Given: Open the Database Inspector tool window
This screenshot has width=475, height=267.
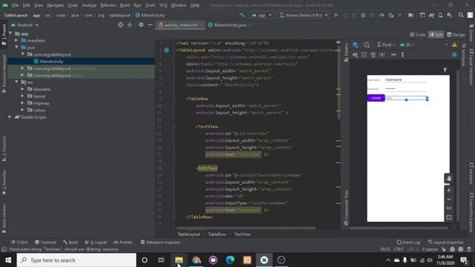Looking at the screenshot, I should coord(161,243).
